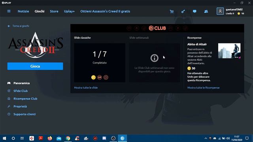Open Cortana search circle in taskbar
Viewport: 253px width, 142px height.
coord(13,138)
